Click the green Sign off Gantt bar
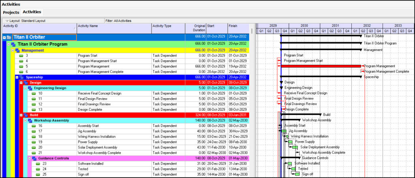 click(297, 174)
